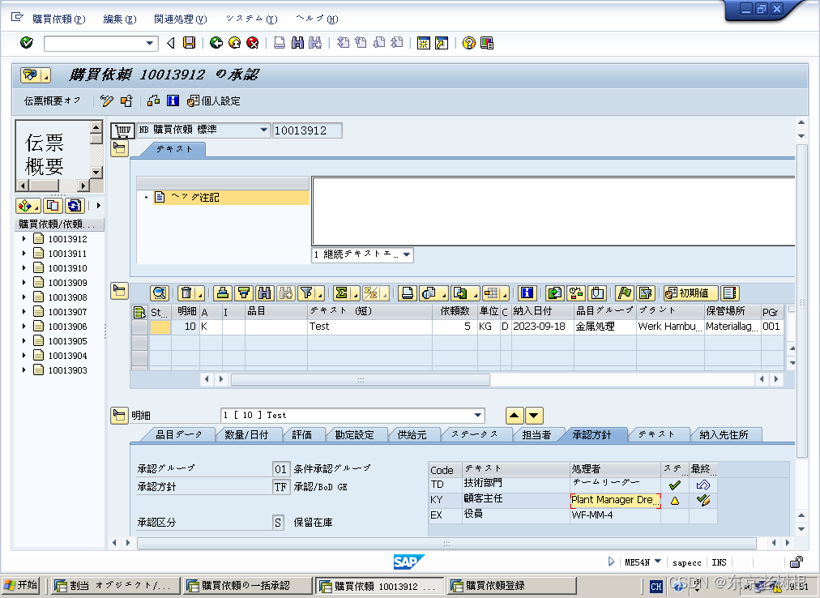
Task: Open the 購買依頼 menu
Action: click(x=58, y=19)
